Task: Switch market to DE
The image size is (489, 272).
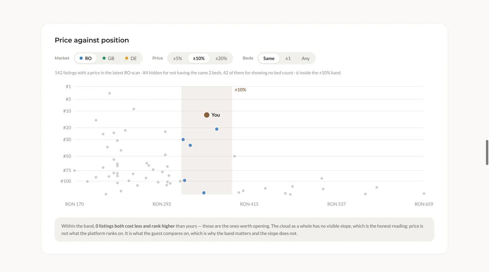Action: click(x=131, y=58)
